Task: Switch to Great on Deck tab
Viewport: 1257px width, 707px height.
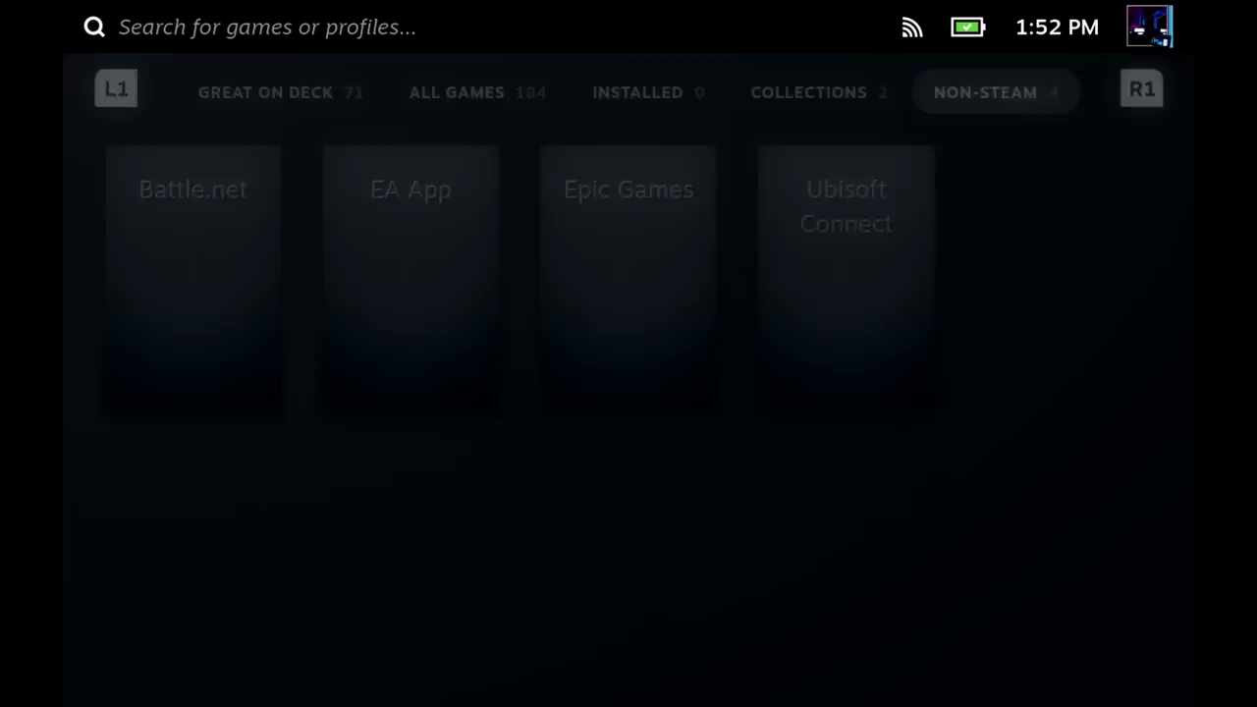Action: coord(280,92)
